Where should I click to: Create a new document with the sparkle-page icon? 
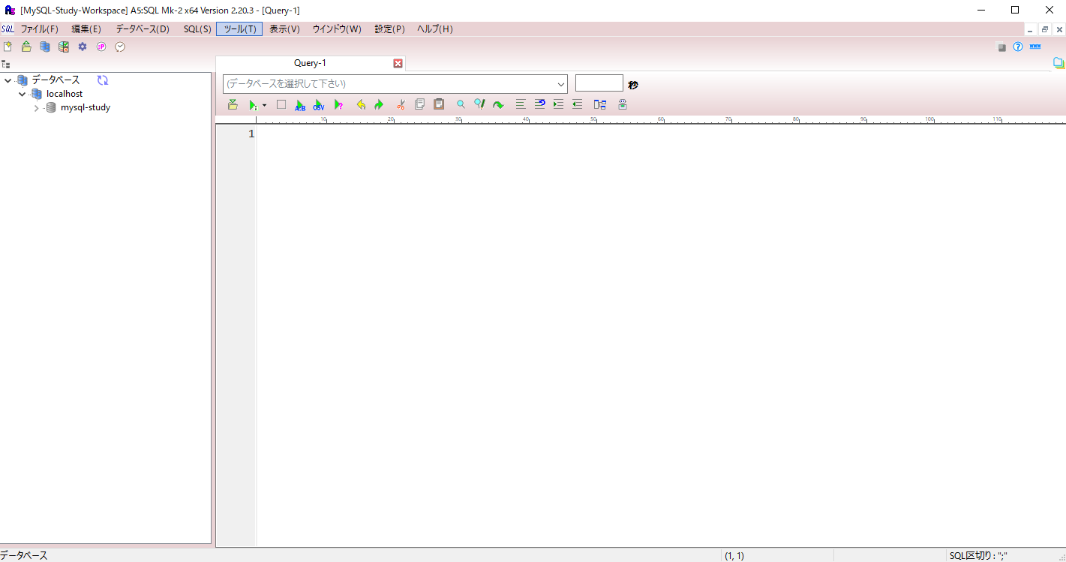pyautogui.click(x=8, y=47)
